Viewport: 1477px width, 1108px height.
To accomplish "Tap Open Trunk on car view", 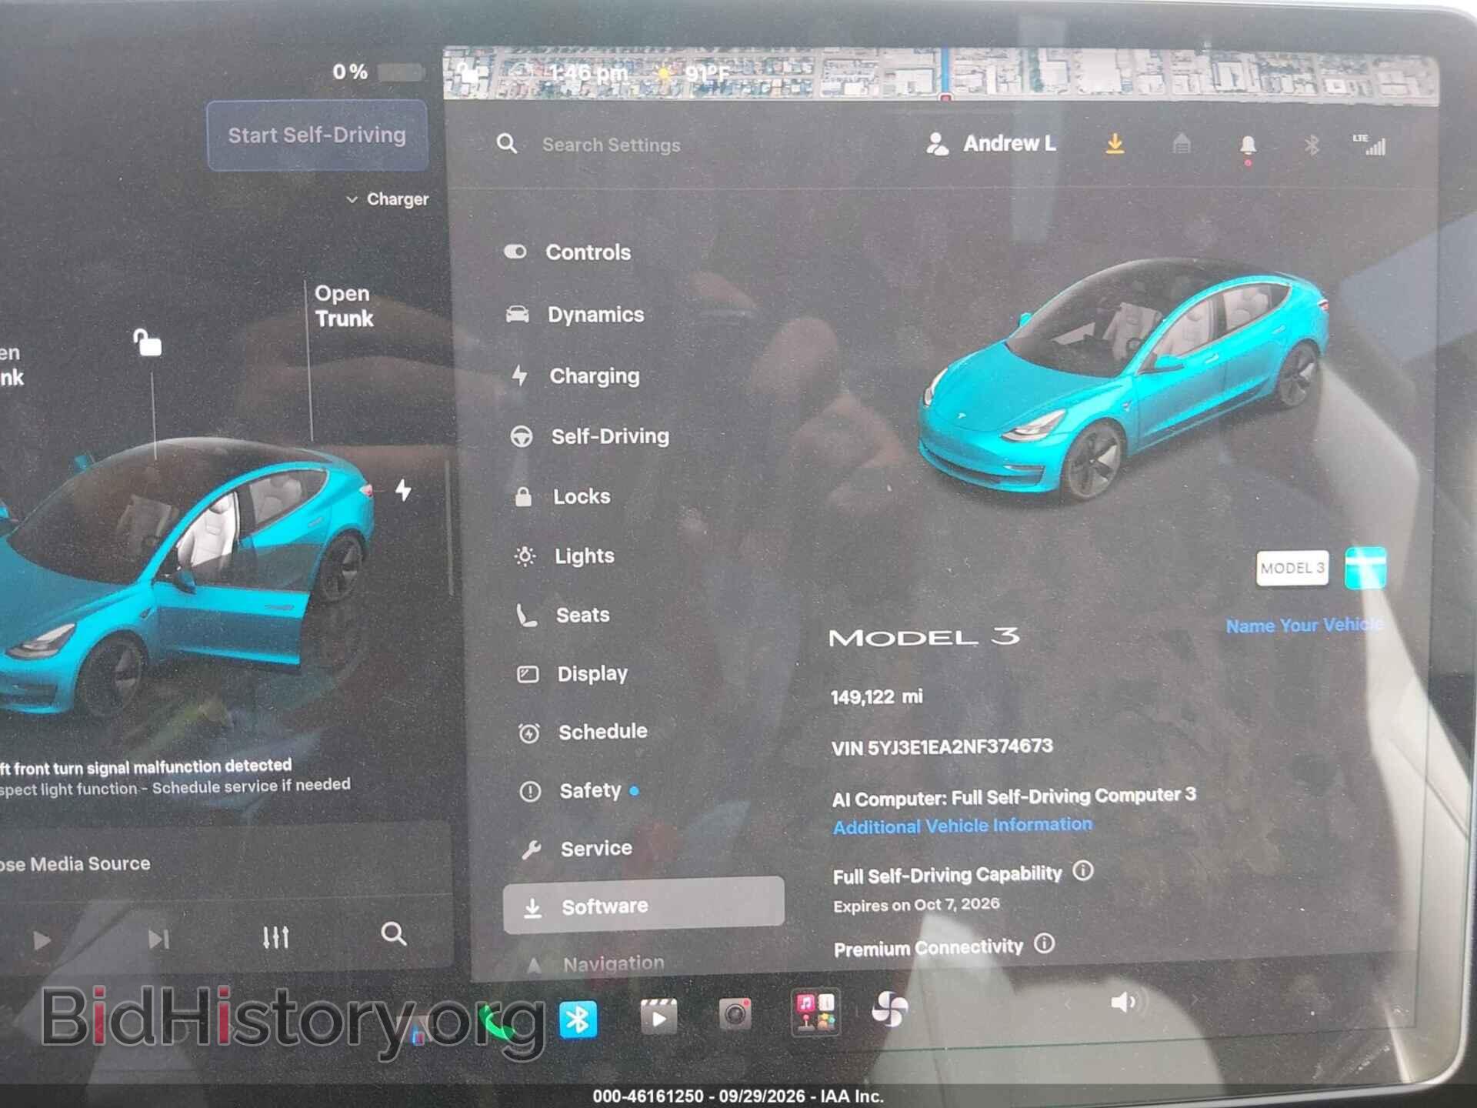I will [x=343, y=306].
